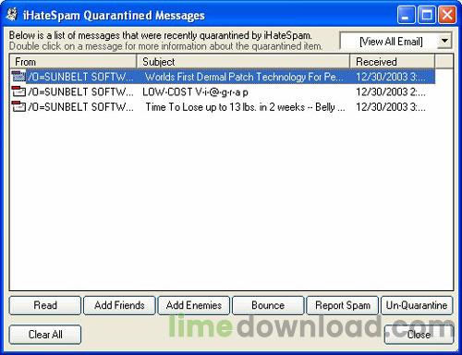Select subject 'Worlds First Dermal Patch Technology'

pos(244,77)
